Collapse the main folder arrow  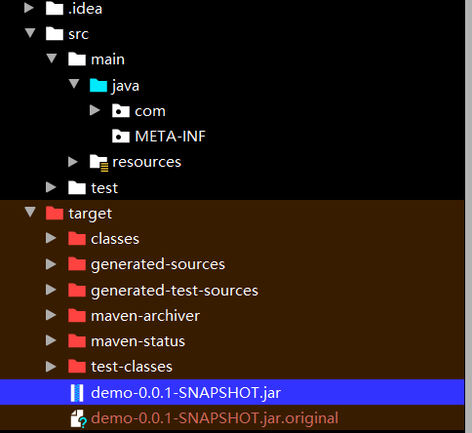pyautogui.click(x=52, y=59)
